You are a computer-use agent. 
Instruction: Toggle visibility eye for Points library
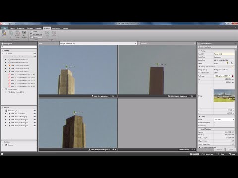(x=35, y=54)
